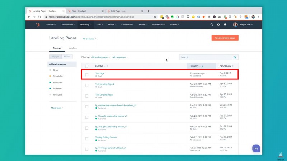Click the HubSpot sprocket logo
287x161 pixels.
click(38, 25)
